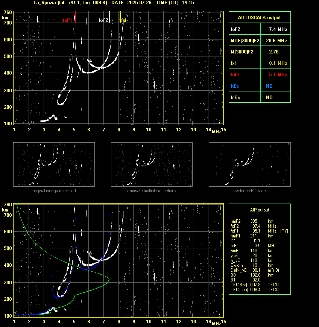This screenshot has width=319, height=327.
Task: Click the DelN_vE 00.1 row
Action: coord(255,270)
